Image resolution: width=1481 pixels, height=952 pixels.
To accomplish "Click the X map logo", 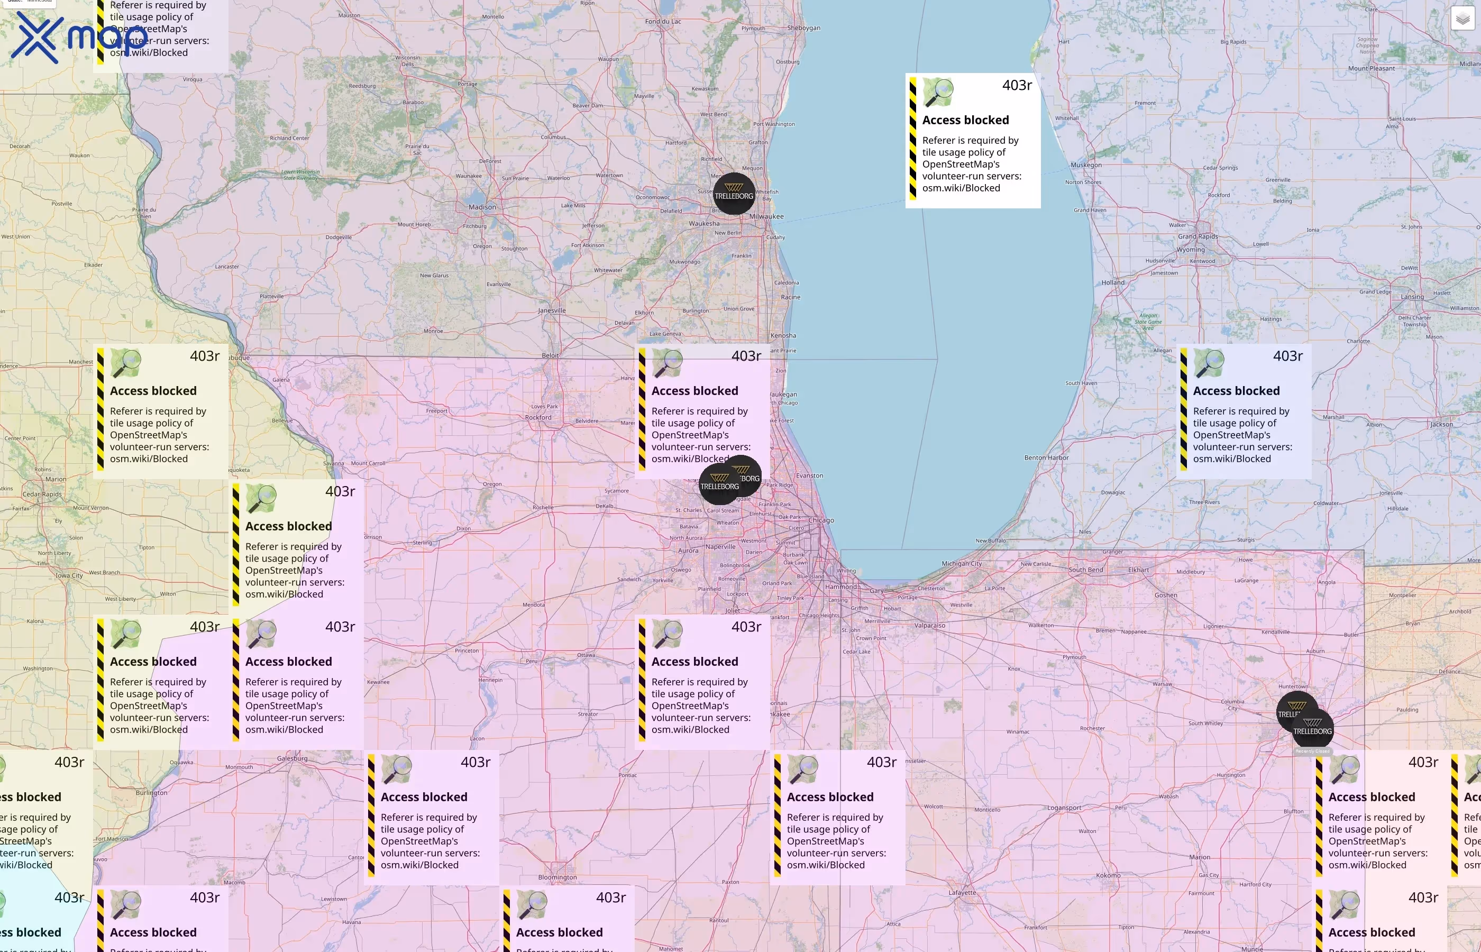I will point(79,36).
